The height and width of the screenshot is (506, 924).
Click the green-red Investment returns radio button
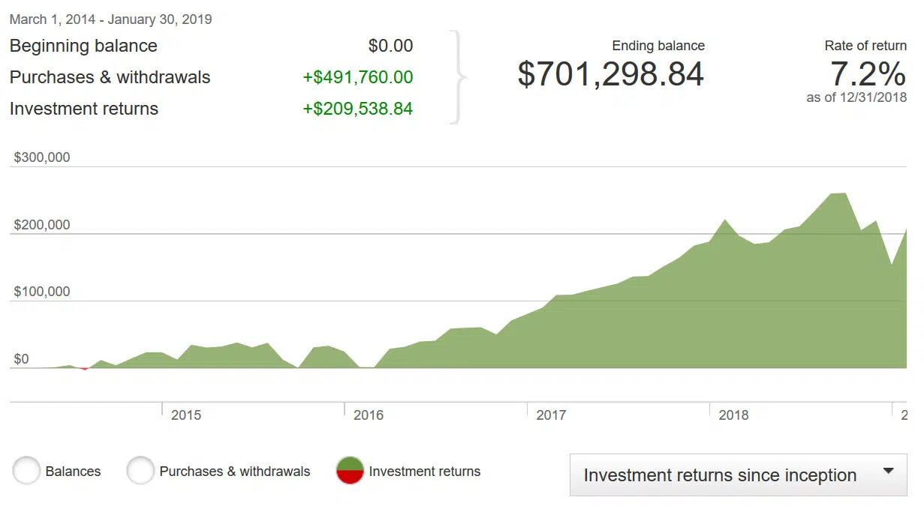click(x=351, y=472)
